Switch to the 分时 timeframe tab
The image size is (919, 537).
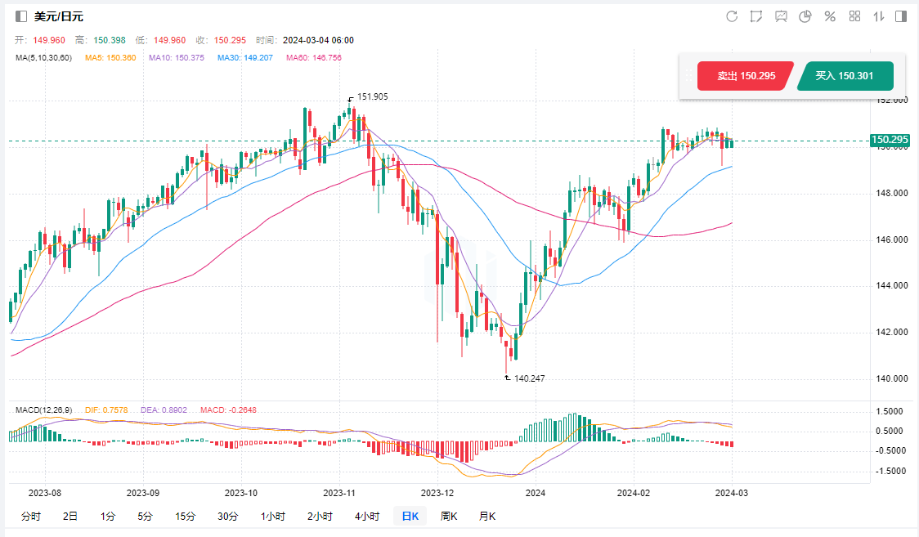coord(30,516)
